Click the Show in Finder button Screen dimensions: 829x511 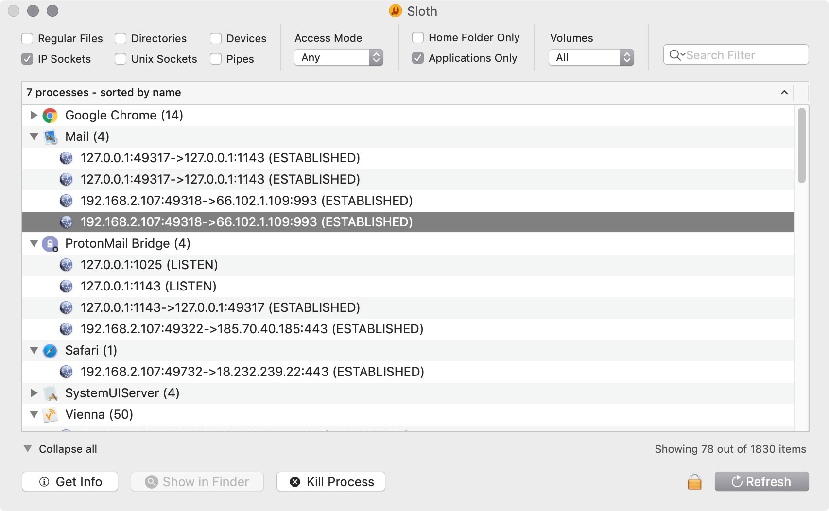[197, 481]
